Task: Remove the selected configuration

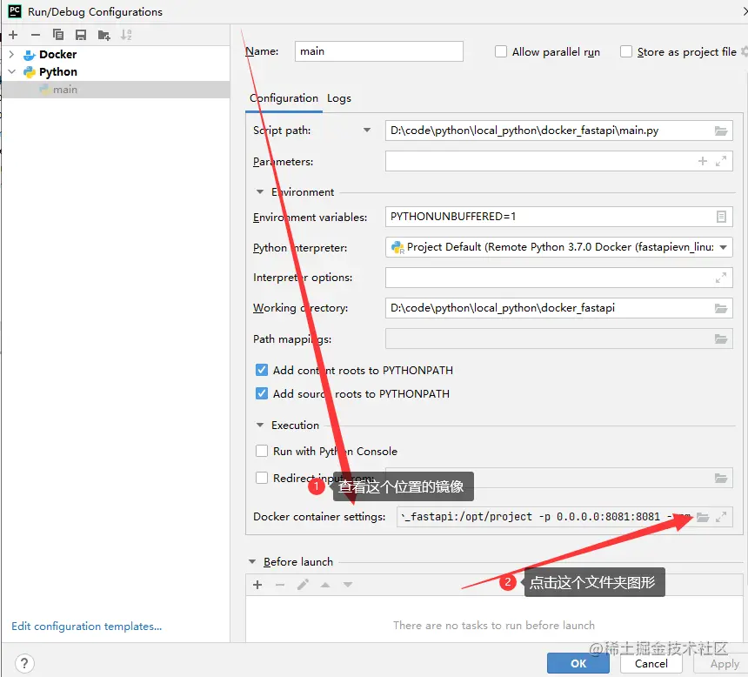Action: click(x=36, y=35)
